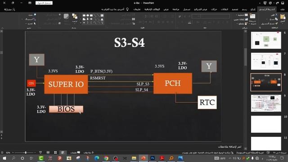The image size is (288, 162).
Task: Click the font name box
Action: [x=215, y=16]
